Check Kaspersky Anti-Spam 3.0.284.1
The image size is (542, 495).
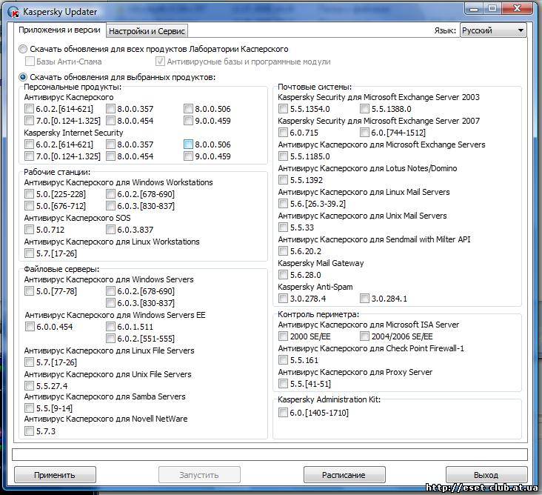coord(364,298)
